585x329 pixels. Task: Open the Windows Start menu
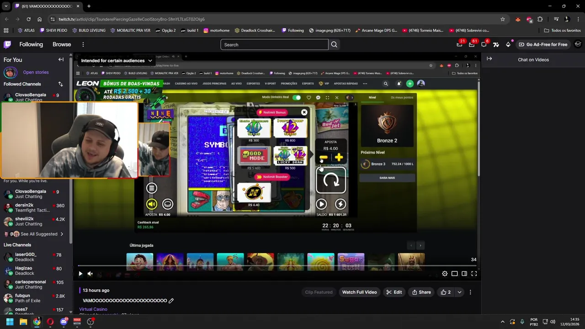(10, 322)
